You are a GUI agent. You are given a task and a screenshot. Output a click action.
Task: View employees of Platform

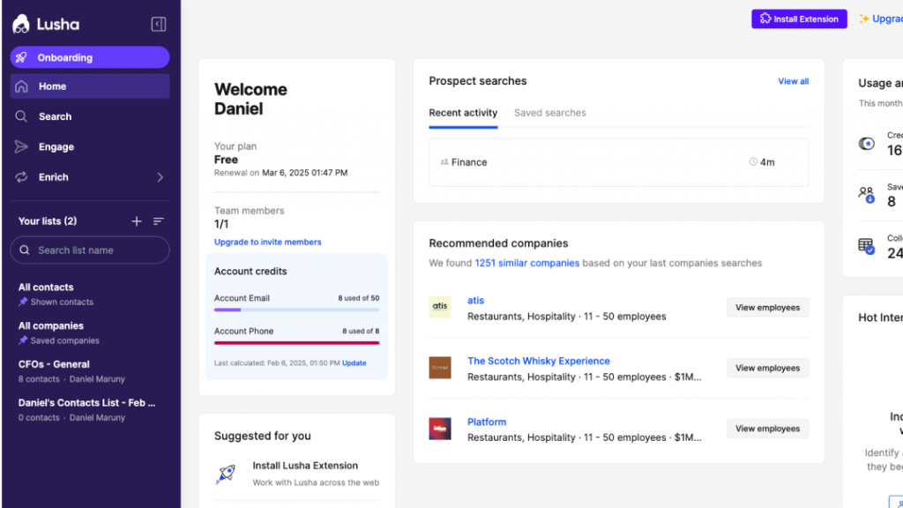click(x=768, y=429)
